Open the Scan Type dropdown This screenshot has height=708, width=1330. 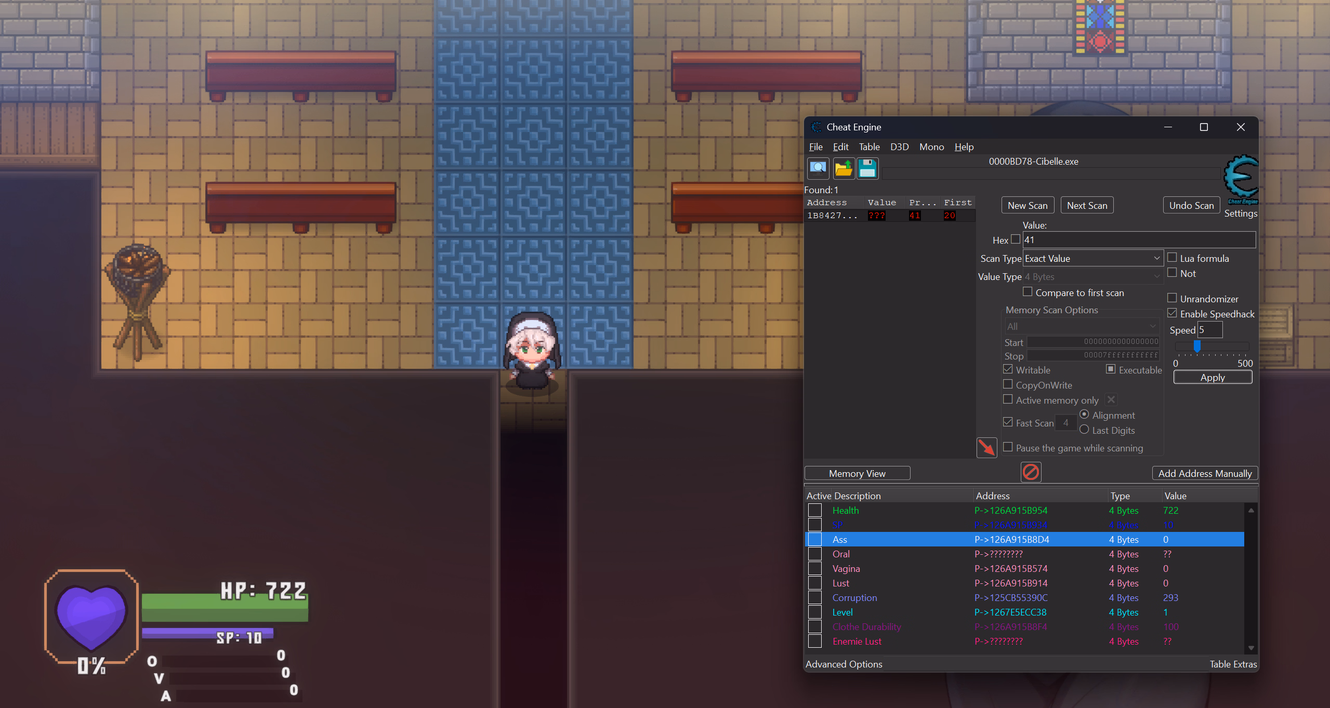[1092, 258]
